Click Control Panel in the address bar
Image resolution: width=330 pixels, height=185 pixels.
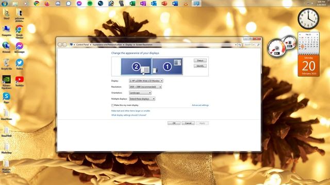click(x=82, y=45)
